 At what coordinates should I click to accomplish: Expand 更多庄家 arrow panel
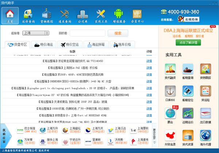point(154,135)
